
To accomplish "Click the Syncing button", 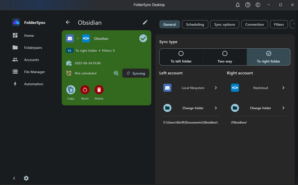I will click(x=136, y=73).
